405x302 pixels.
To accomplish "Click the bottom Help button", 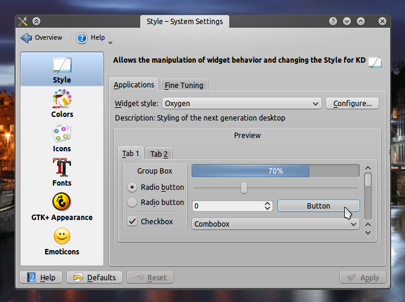I will click(41, 277).
